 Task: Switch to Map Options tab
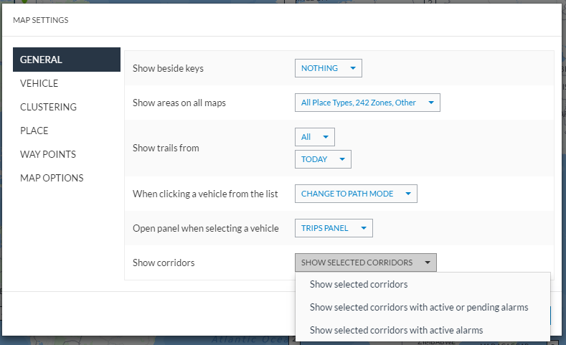[x=52, y=178]
